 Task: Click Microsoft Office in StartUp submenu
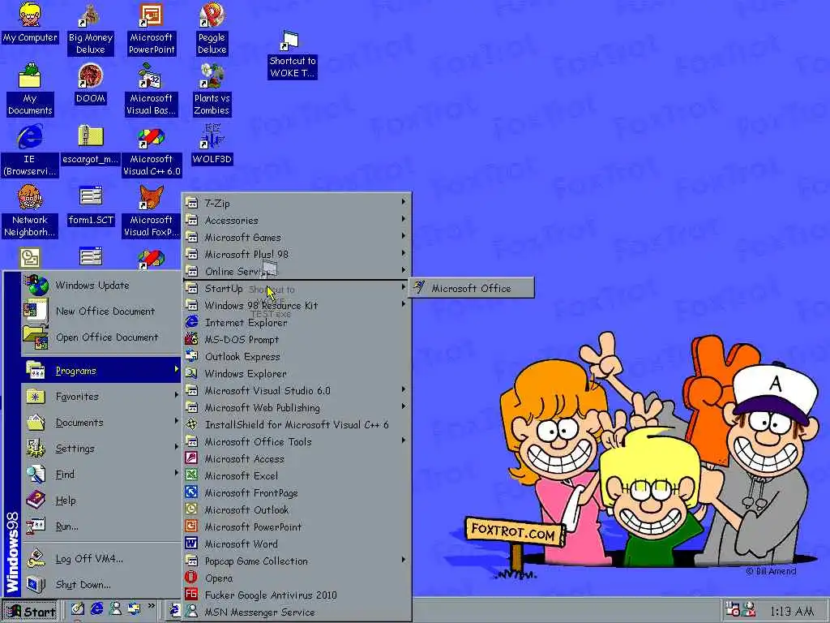(471, 288)
